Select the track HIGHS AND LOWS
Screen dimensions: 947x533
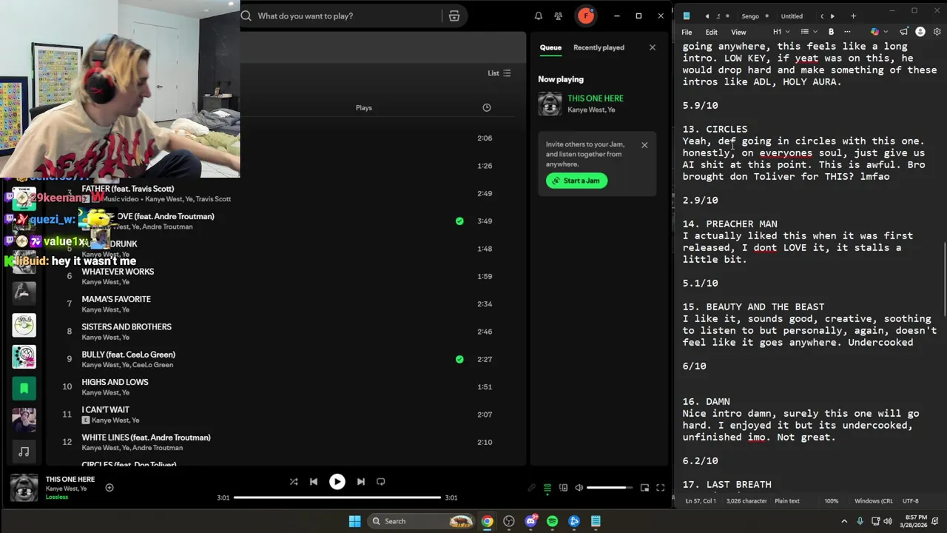tap(115, 382)
